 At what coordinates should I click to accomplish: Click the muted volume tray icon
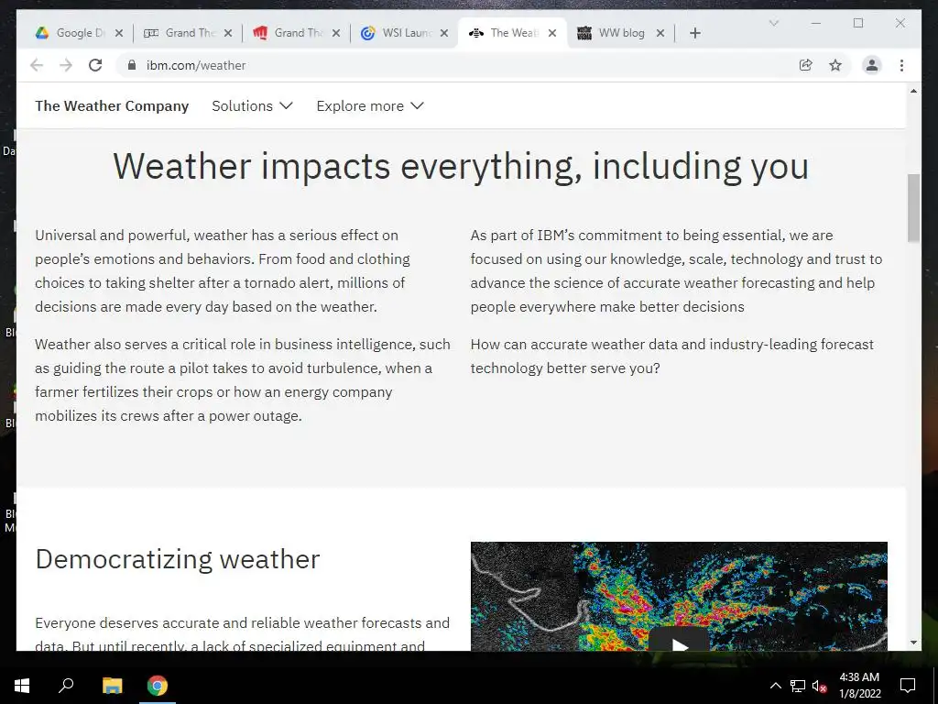819,686
